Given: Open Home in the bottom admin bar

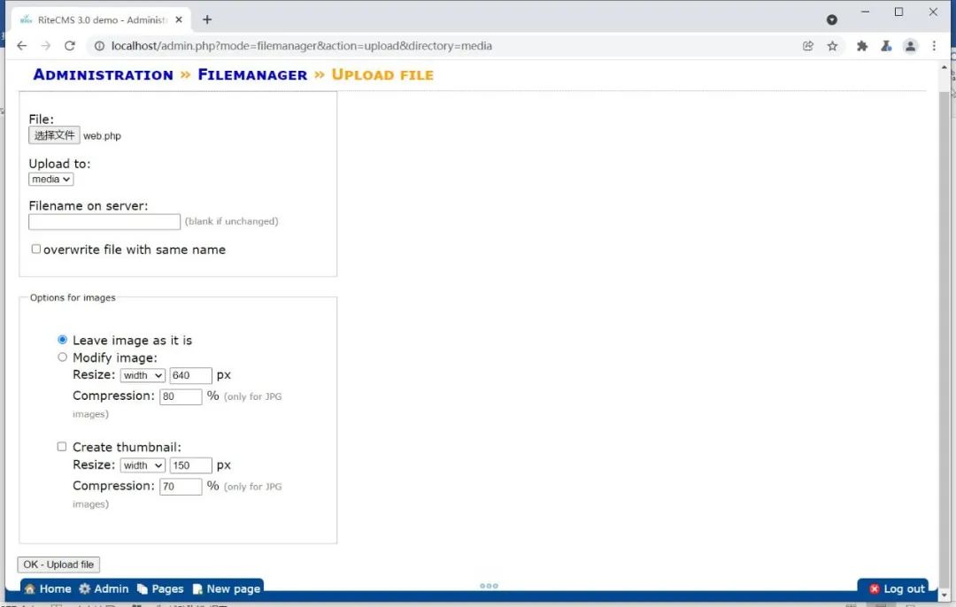Looking at the screenshot, I should pos(48,588).
